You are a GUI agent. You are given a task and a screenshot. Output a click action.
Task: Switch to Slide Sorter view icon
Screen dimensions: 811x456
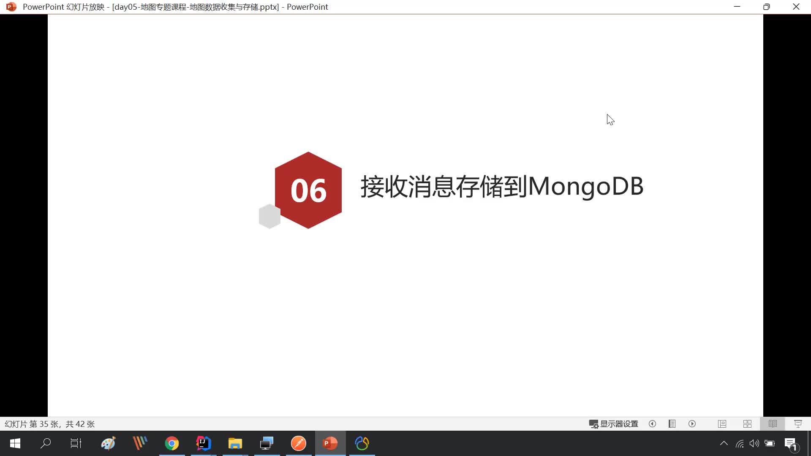point(747,424)
